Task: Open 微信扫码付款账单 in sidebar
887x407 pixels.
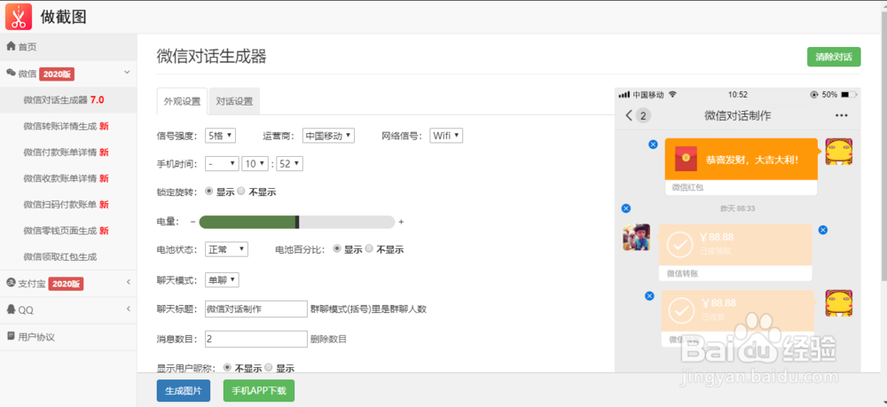Action: [68, 204]
